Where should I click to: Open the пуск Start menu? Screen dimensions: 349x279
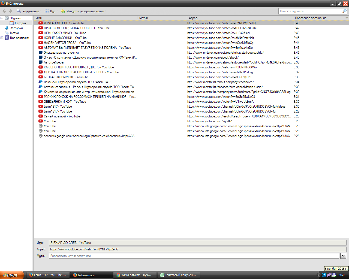click(12, 275)
